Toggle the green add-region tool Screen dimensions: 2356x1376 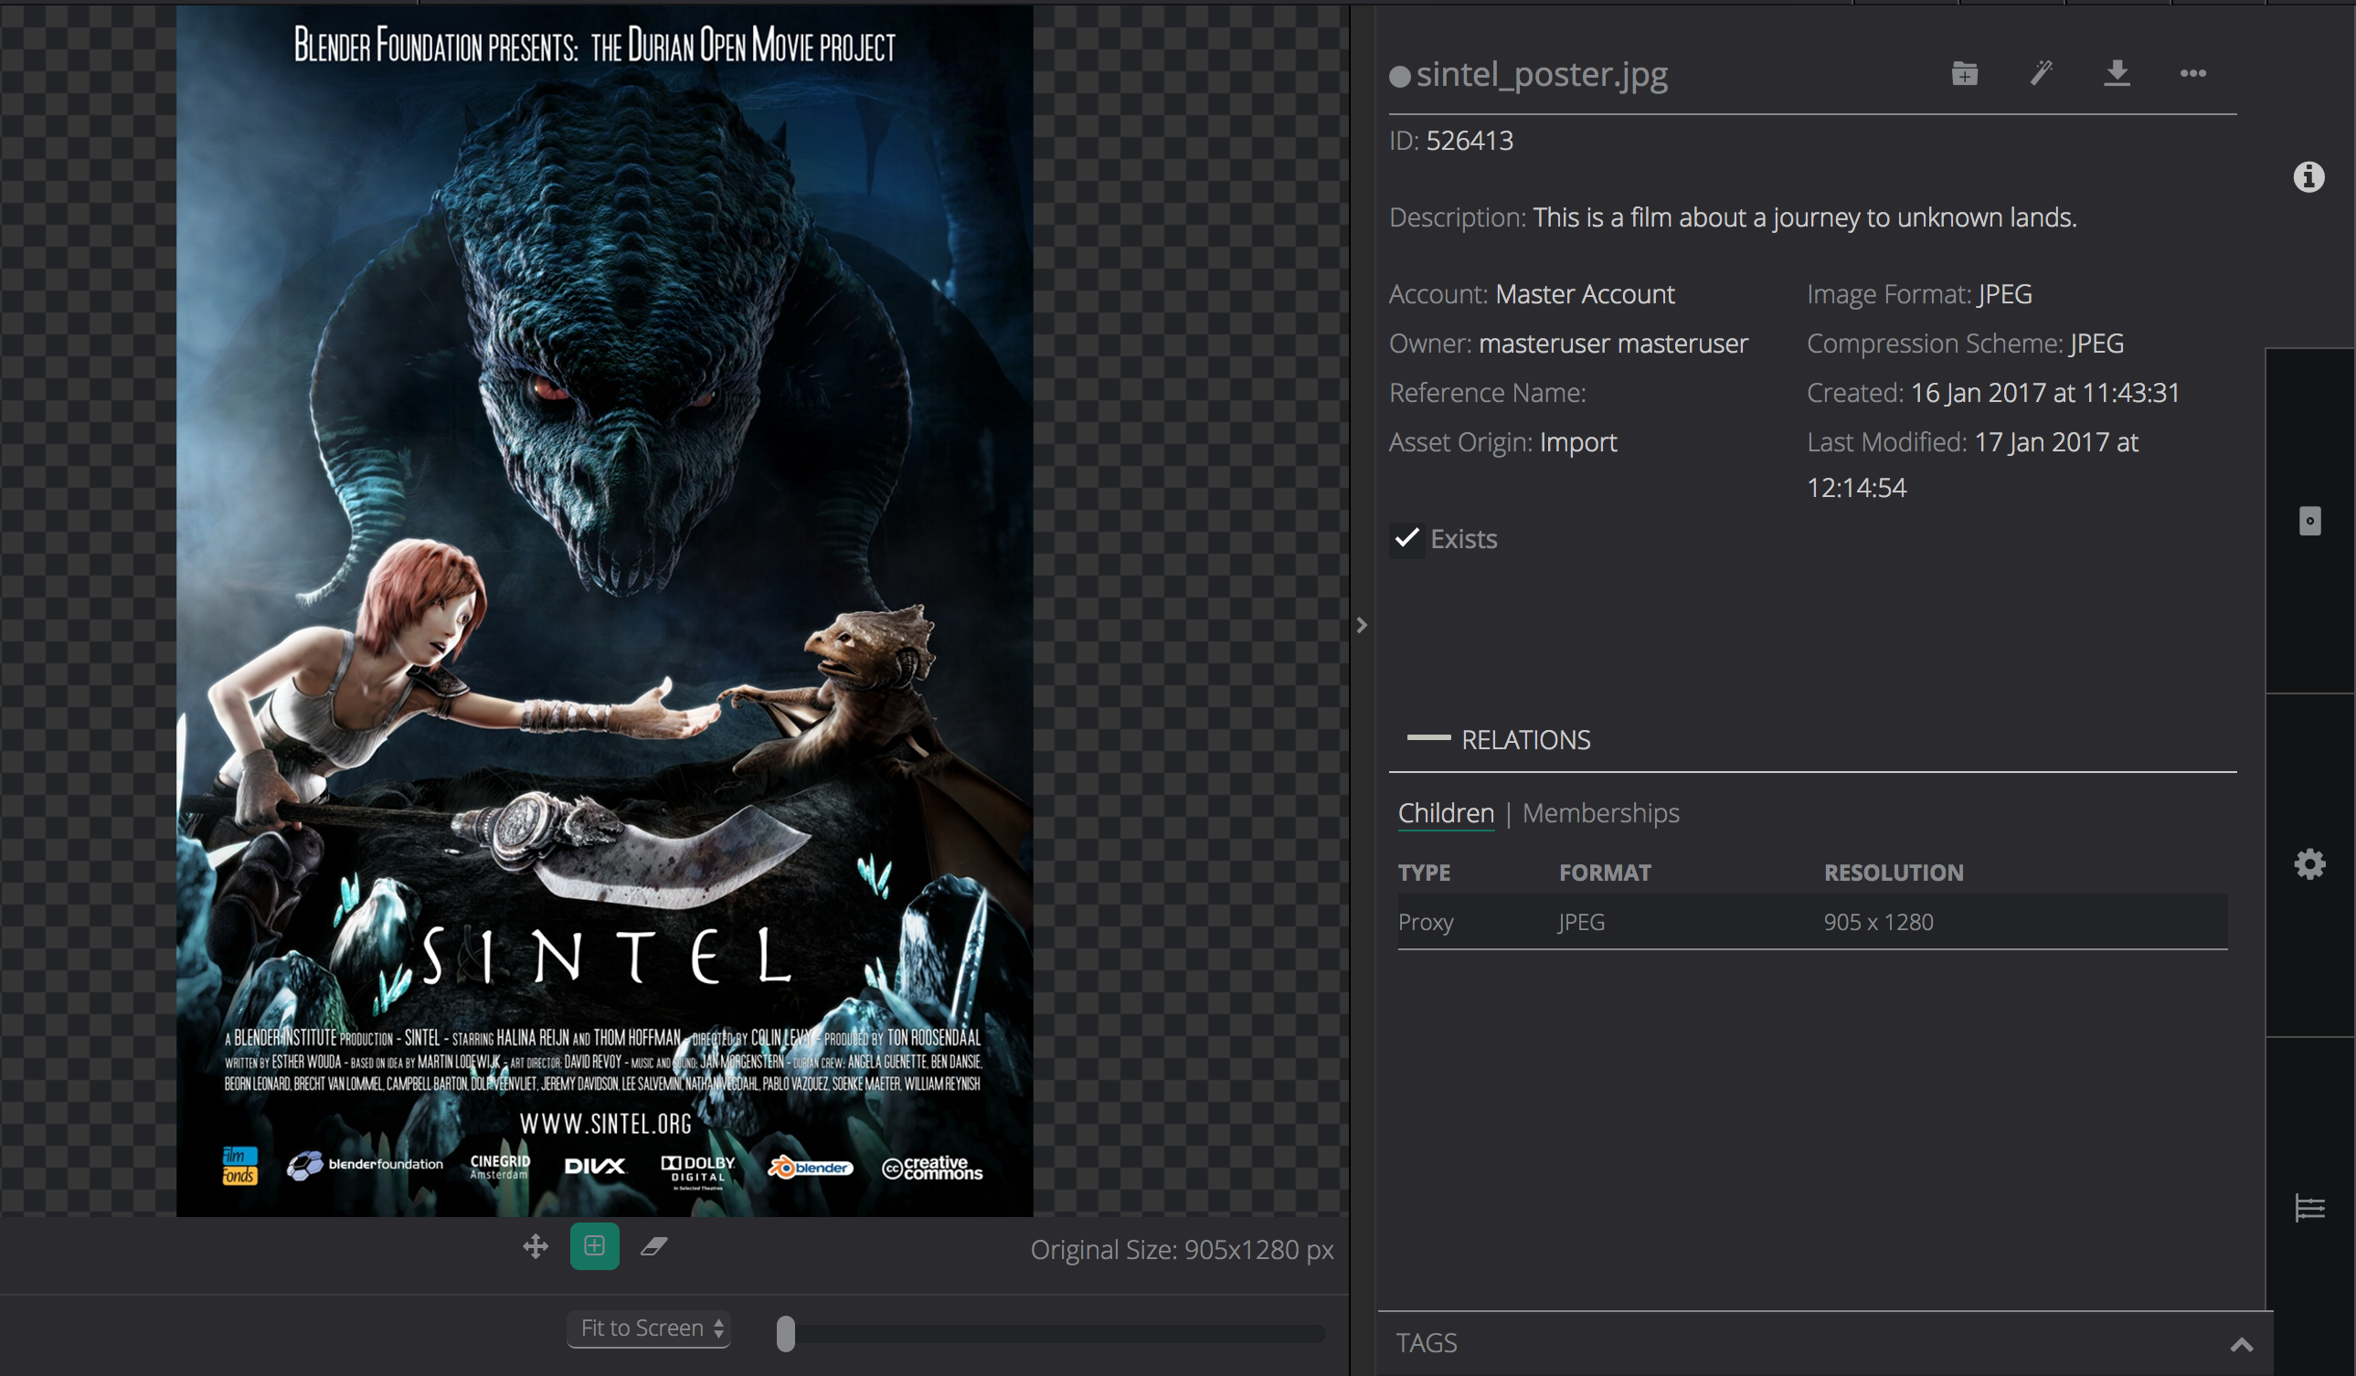coord(595,1246)
